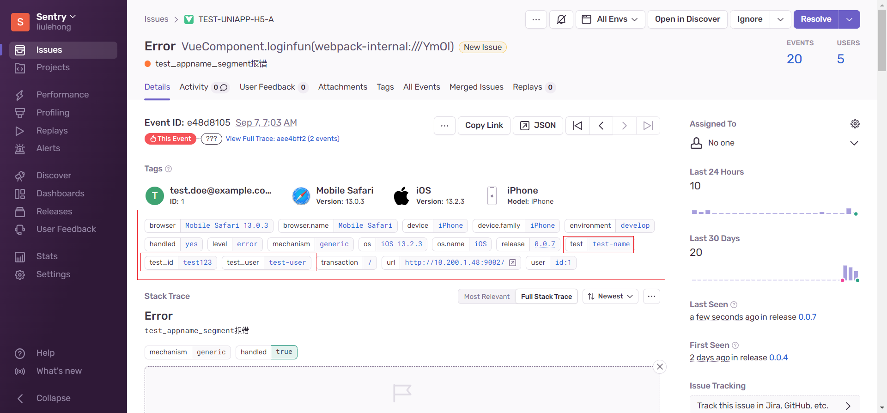Click Open in Discover
The image size is (887, 413).
click(687, 19)
